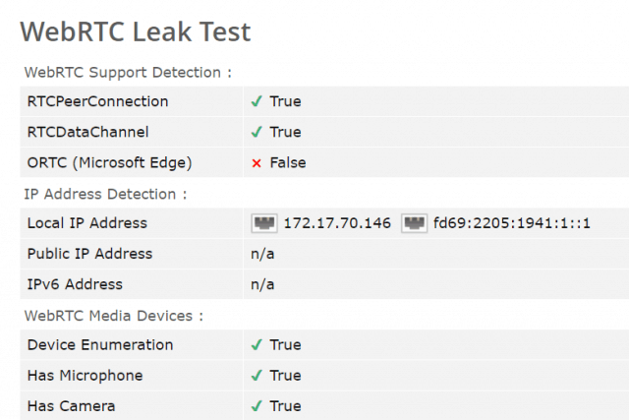Select the local IP 172.17.70.146 text
This screenshot has height=420, width=629.
point(337,223)
